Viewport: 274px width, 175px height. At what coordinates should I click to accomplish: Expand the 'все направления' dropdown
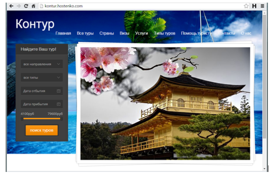[x=42, y=64]
